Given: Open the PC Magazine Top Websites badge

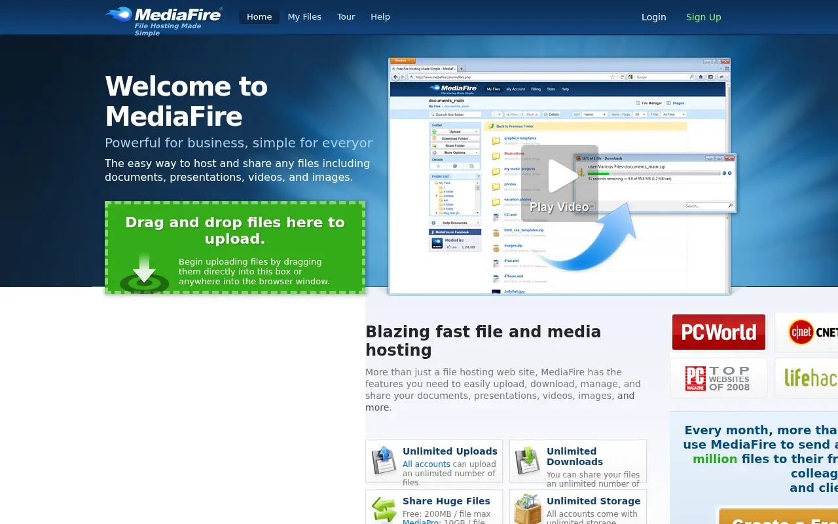Looking at the screenshot, I should click(718, 378).
